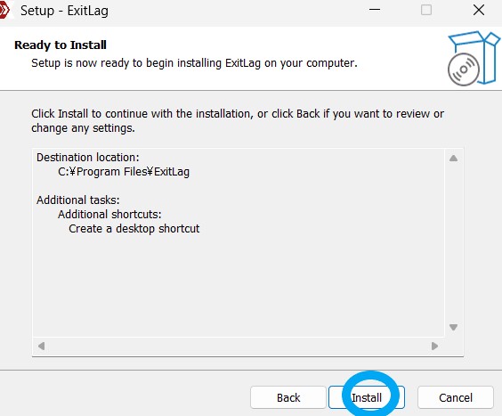Click the summary box's scroll up arrow
The height and width of the screenshot is (416, 502).
pyautogui.click(x=453, y=158)
